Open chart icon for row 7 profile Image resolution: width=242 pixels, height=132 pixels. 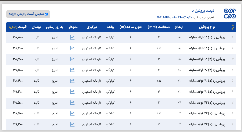pyautogui.click(x=72, y=103)
